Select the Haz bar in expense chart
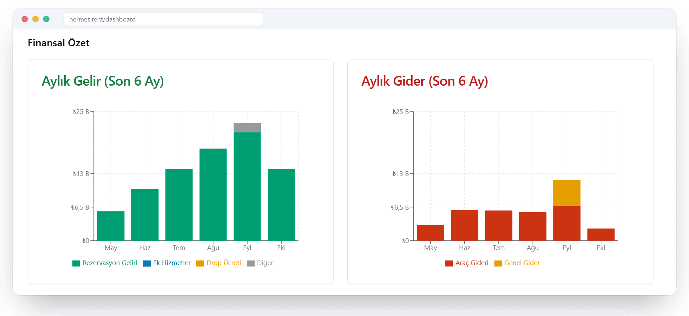 pyautogui.click(x=465, y=225)
